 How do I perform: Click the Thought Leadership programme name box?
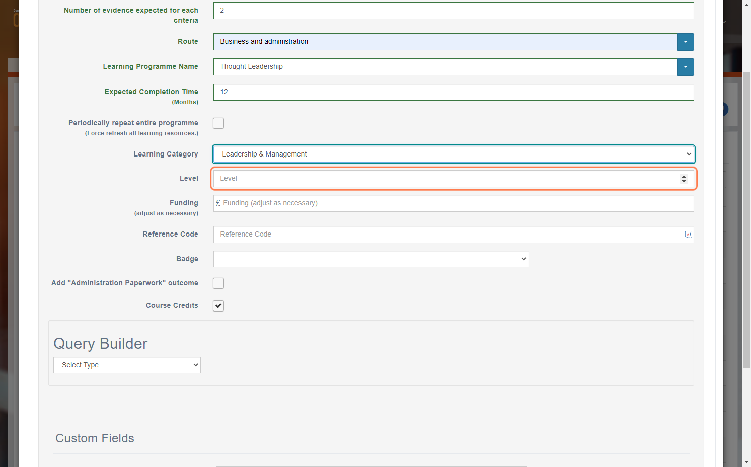[x=445, y=67]
